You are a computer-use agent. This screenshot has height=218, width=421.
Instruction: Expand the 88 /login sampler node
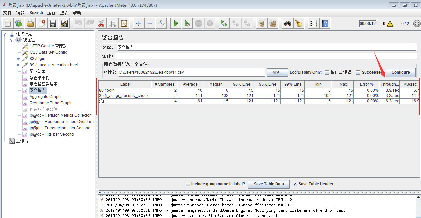click(x=18, y=59)
